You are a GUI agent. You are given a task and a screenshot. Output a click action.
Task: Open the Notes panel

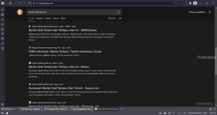pyautogui.click(x=2, y=29)
